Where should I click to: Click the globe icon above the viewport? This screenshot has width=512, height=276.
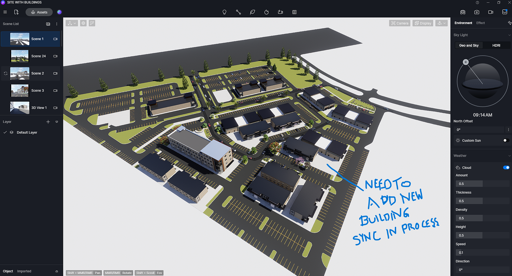pos(83,23)
